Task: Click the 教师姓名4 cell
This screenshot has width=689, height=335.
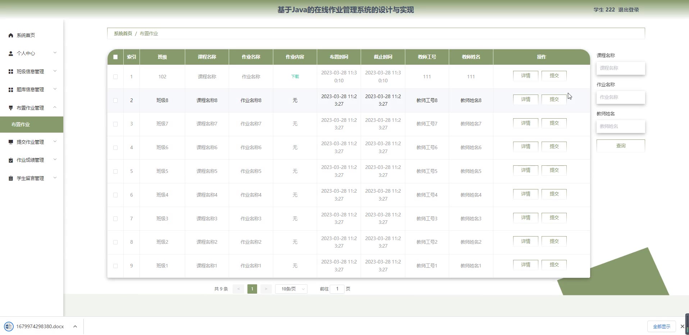Action: [x=471, y=195]
